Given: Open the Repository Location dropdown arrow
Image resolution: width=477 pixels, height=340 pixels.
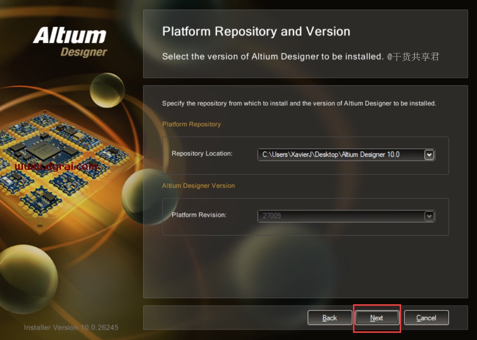Looking at the screenshot, I should 429,155.
